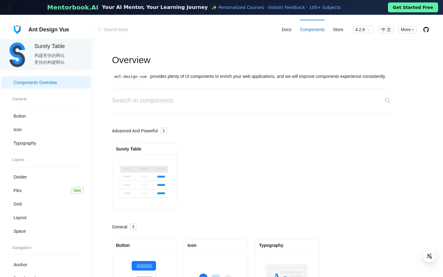
Task: Open Typography in the sidebar
Action: tap(46, 143)
